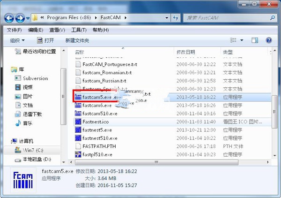This screenshot has height=198, width=281.
Task: Click the 看图王 ICO 图片 type cell
Action: 243,122
